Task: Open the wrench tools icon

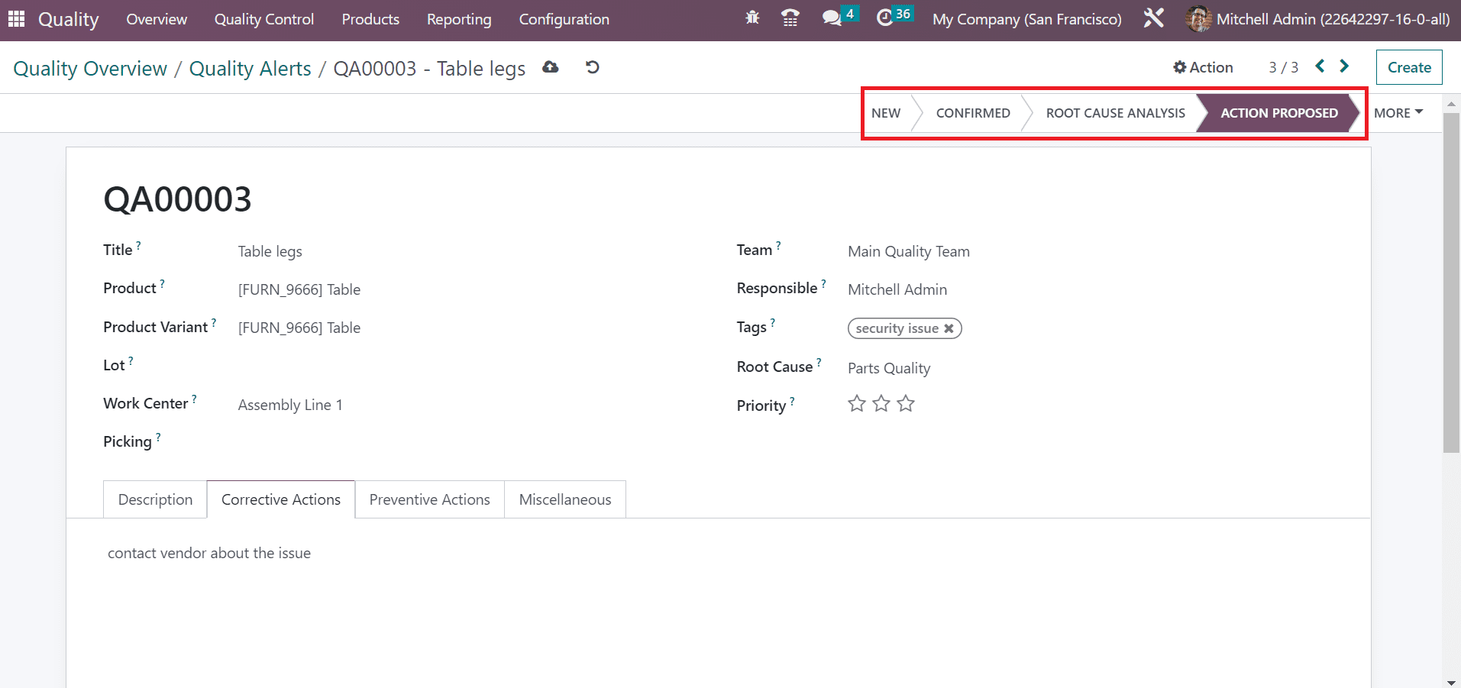Action: click(1153, 18)
